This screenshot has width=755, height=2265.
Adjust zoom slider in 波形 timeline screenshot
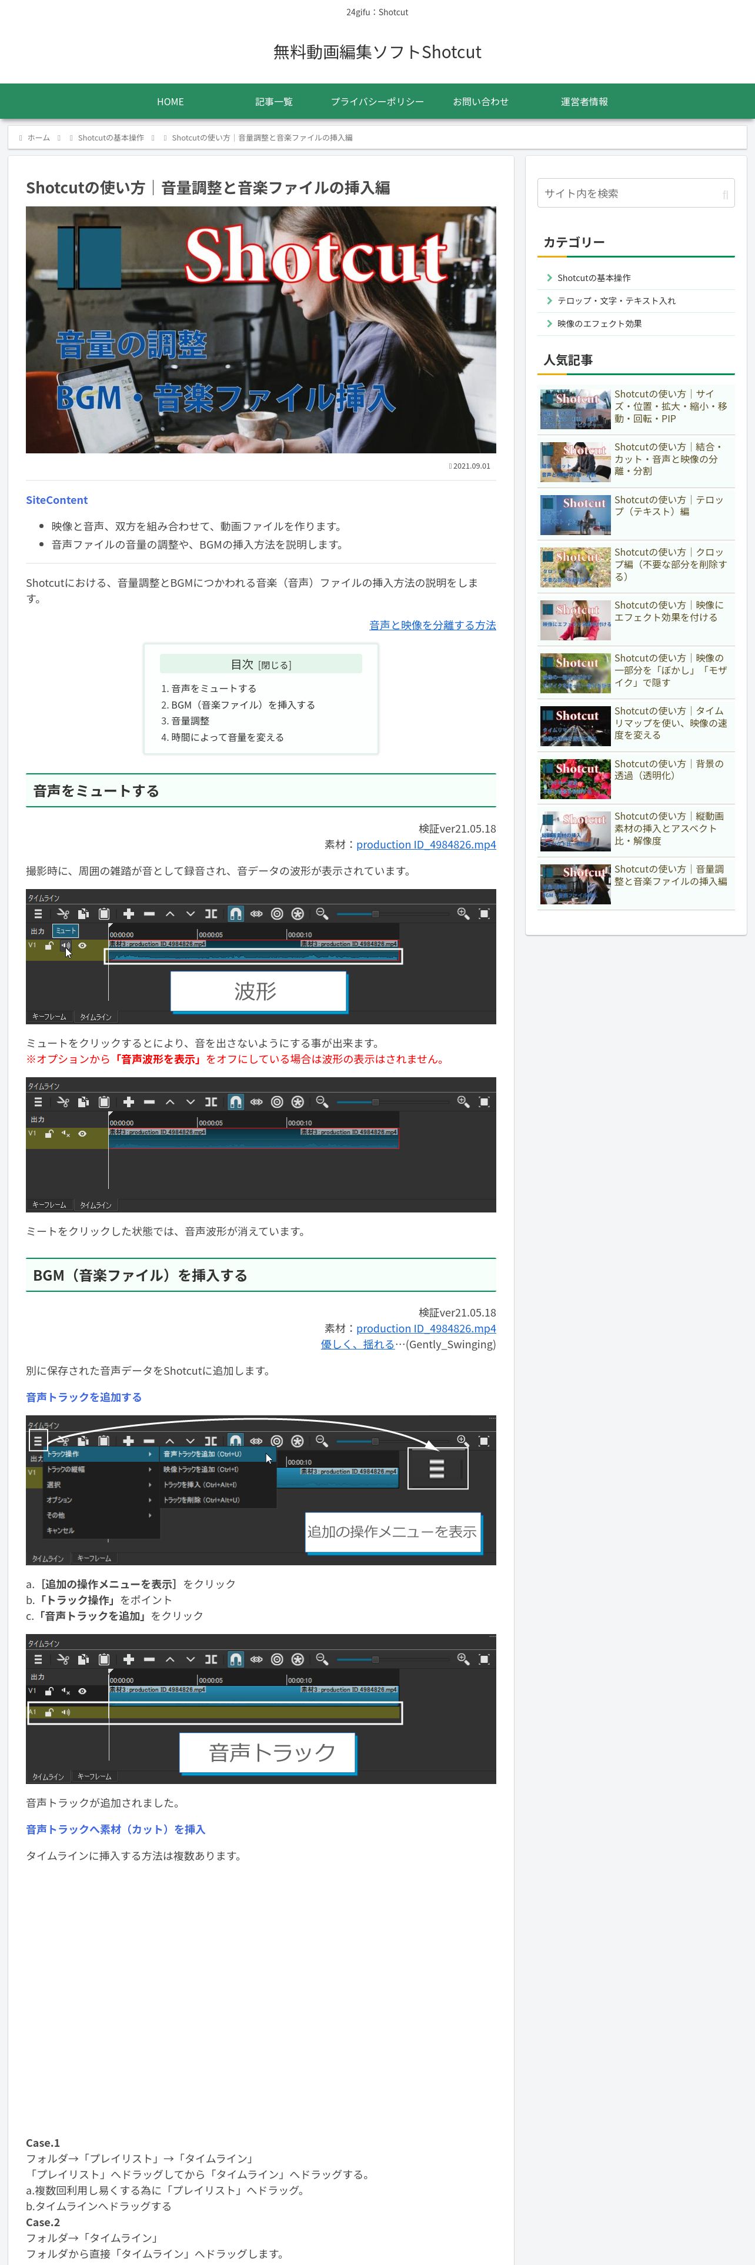tap(392, 914)
